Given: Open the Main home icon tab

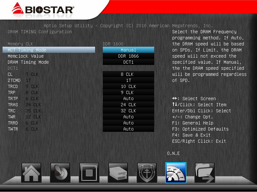Looking at the screenshot, I should 31,172.
